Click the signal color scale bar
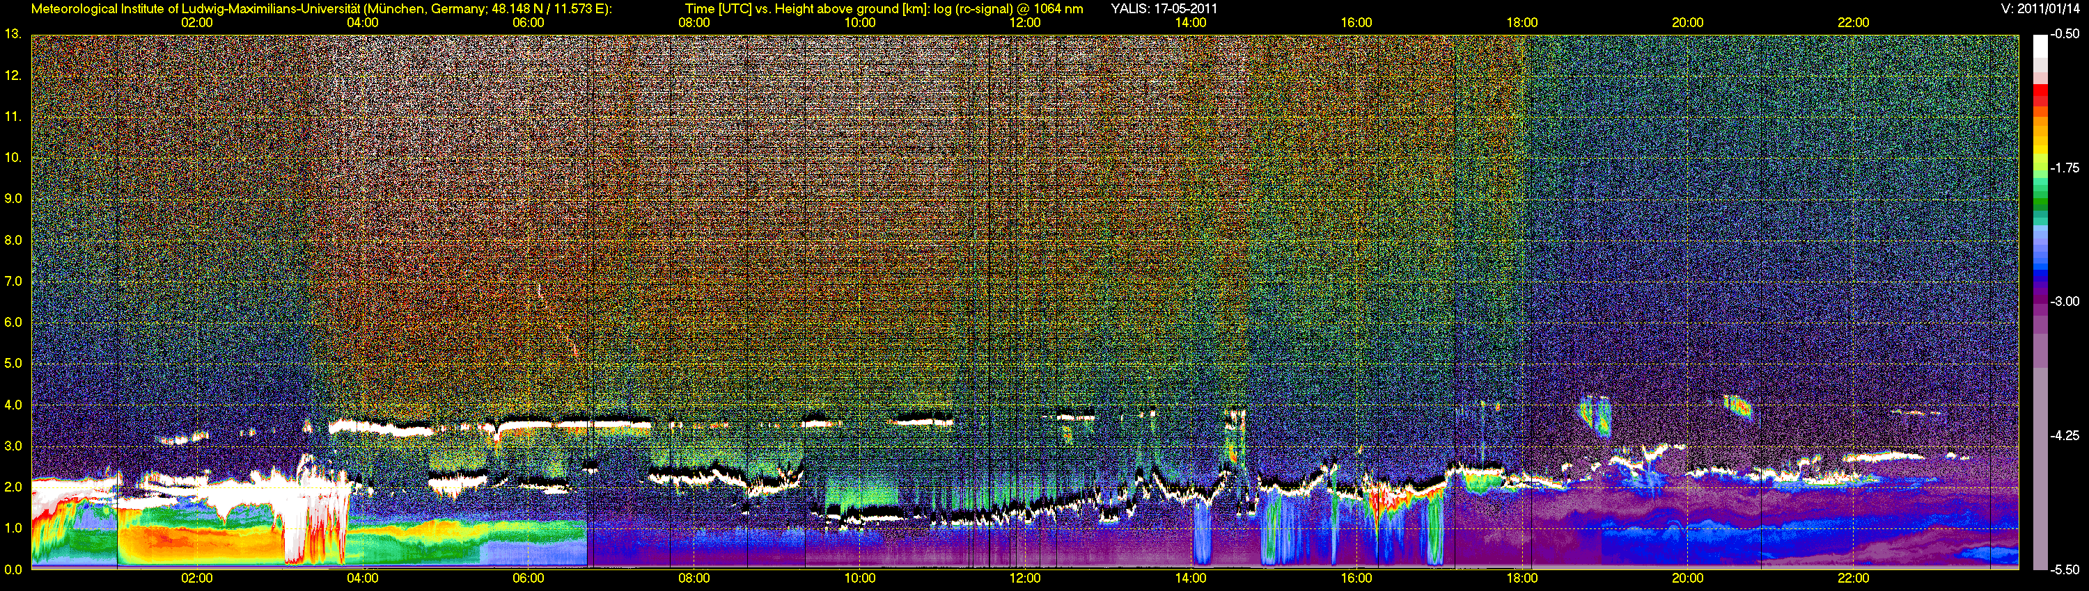Screen dimensions: 2089x591 [2040, 301]
